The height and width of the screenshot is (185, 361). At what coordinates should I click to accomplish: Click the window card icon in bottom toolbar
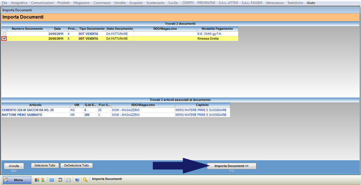click(x=60, y=180)
